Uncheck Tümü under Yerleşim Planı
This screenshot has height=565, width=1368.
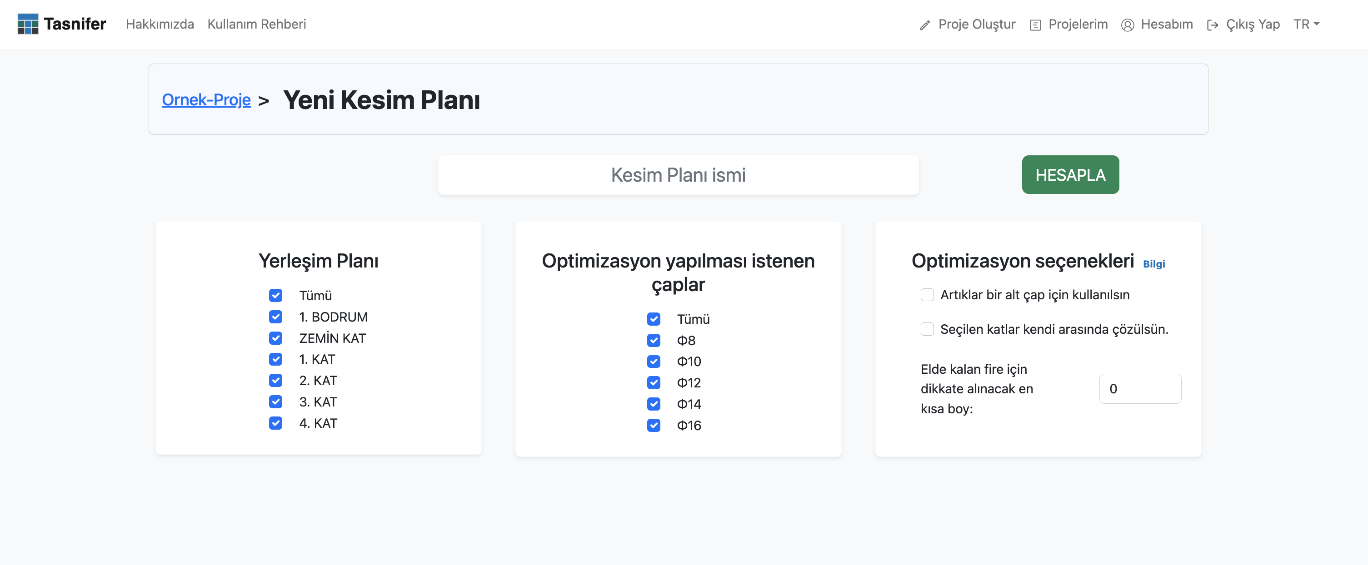click(x=275, y=296)
